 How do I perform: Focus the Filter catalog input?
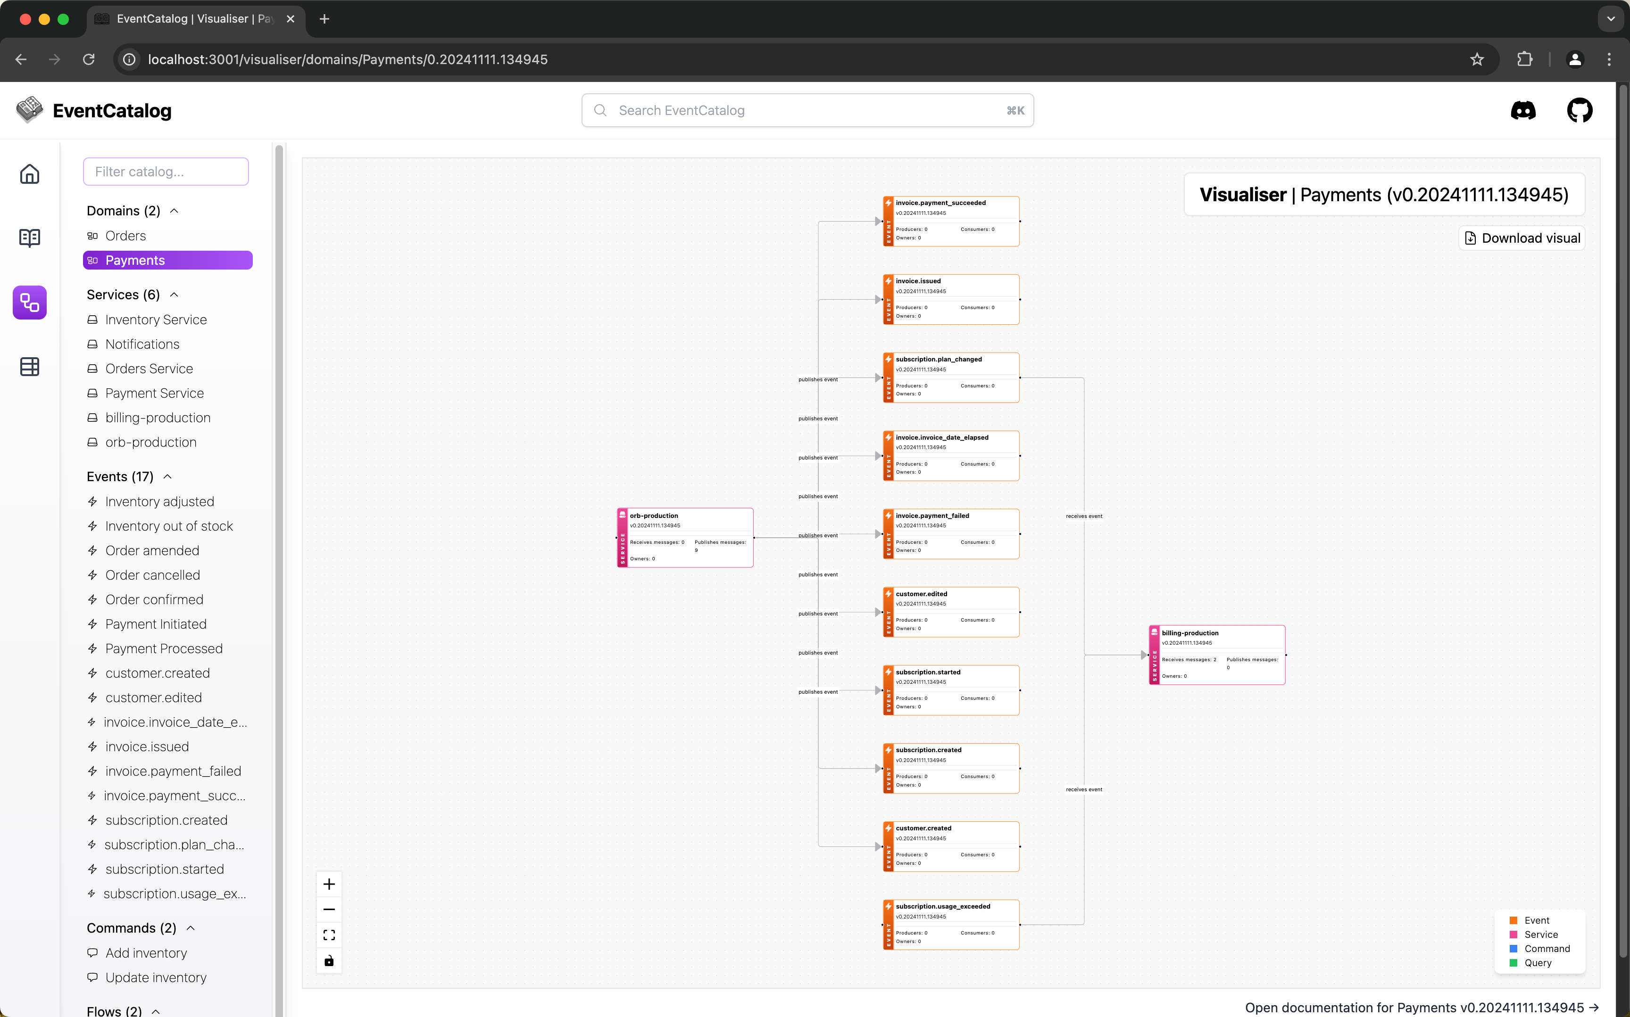(166, 172)
